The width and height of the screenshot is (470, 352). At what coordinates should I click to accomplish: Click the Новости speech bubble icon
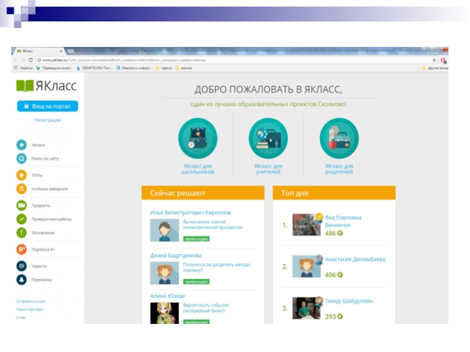21,266
